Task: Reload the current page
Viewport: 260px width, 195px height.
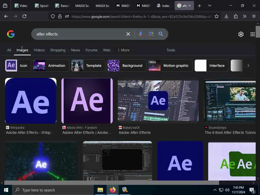Action: tap(24, 16)
